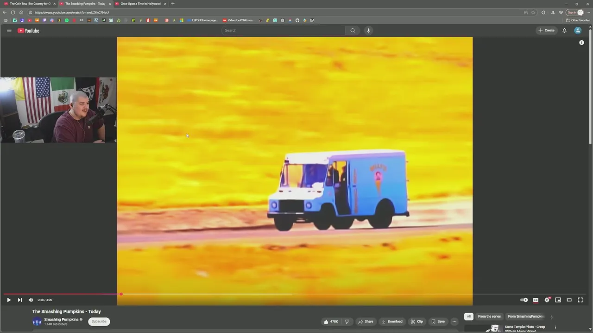Open the Stone Temple Pilots video thumbnail
Screen dimensions: 593x333
pyautogui.click(x=483, y=328)
